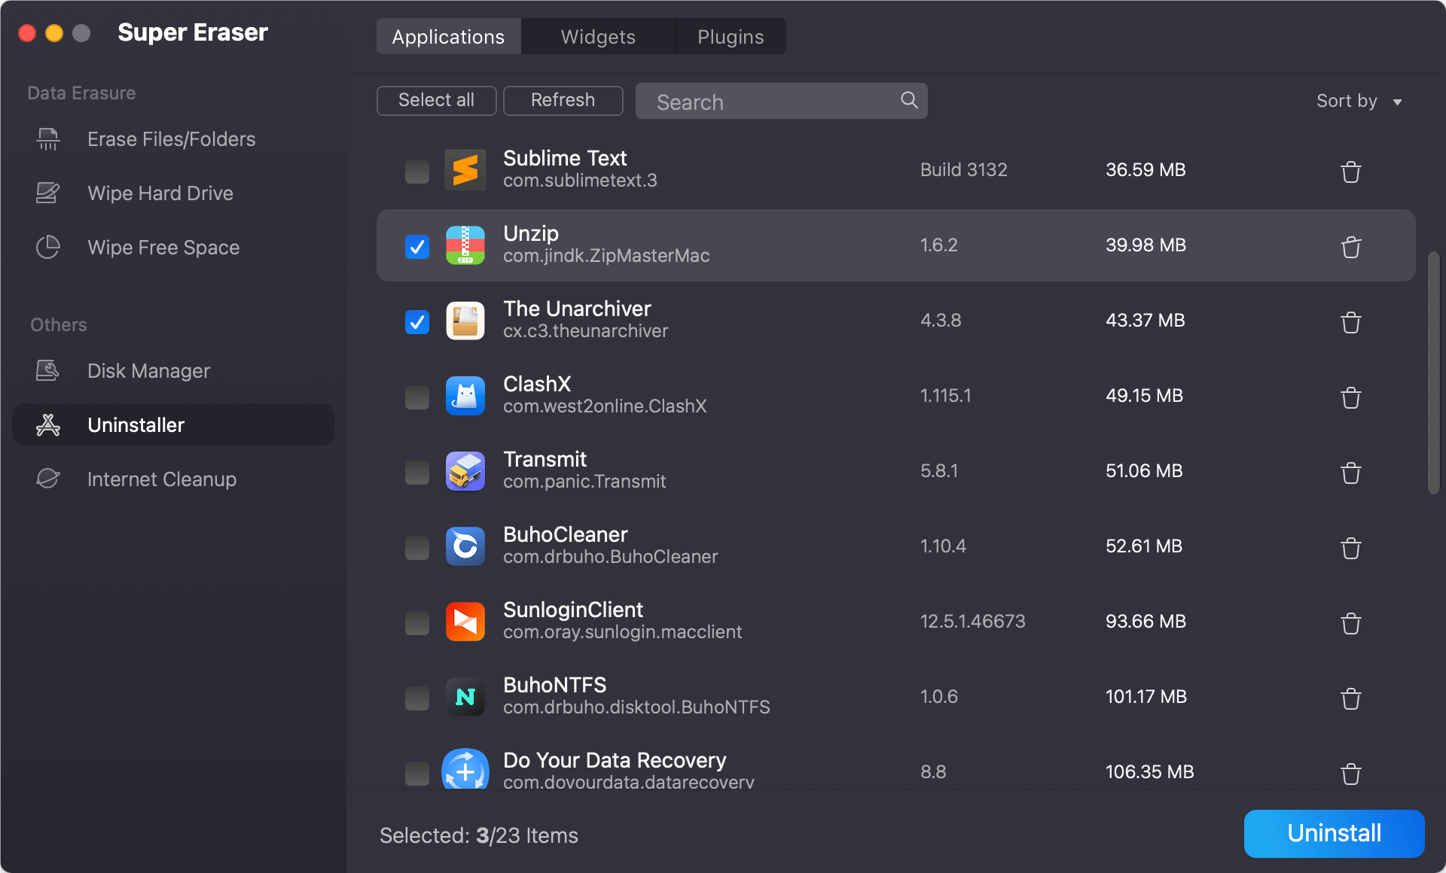Click the Sort by arrow indicator
This screenshot has height=873, width=1446.
1397,102
